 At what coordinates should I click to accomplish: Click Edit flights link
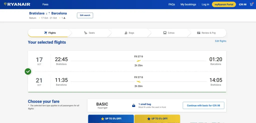click(220, 41)
